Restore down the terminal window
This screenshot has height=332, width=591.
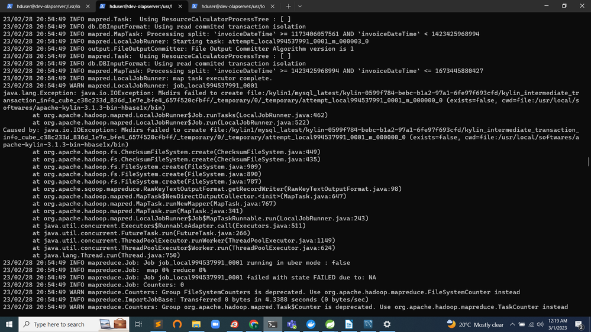(x=564, y=6)
